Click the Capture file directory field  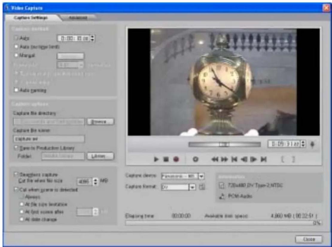pos(49,122)
